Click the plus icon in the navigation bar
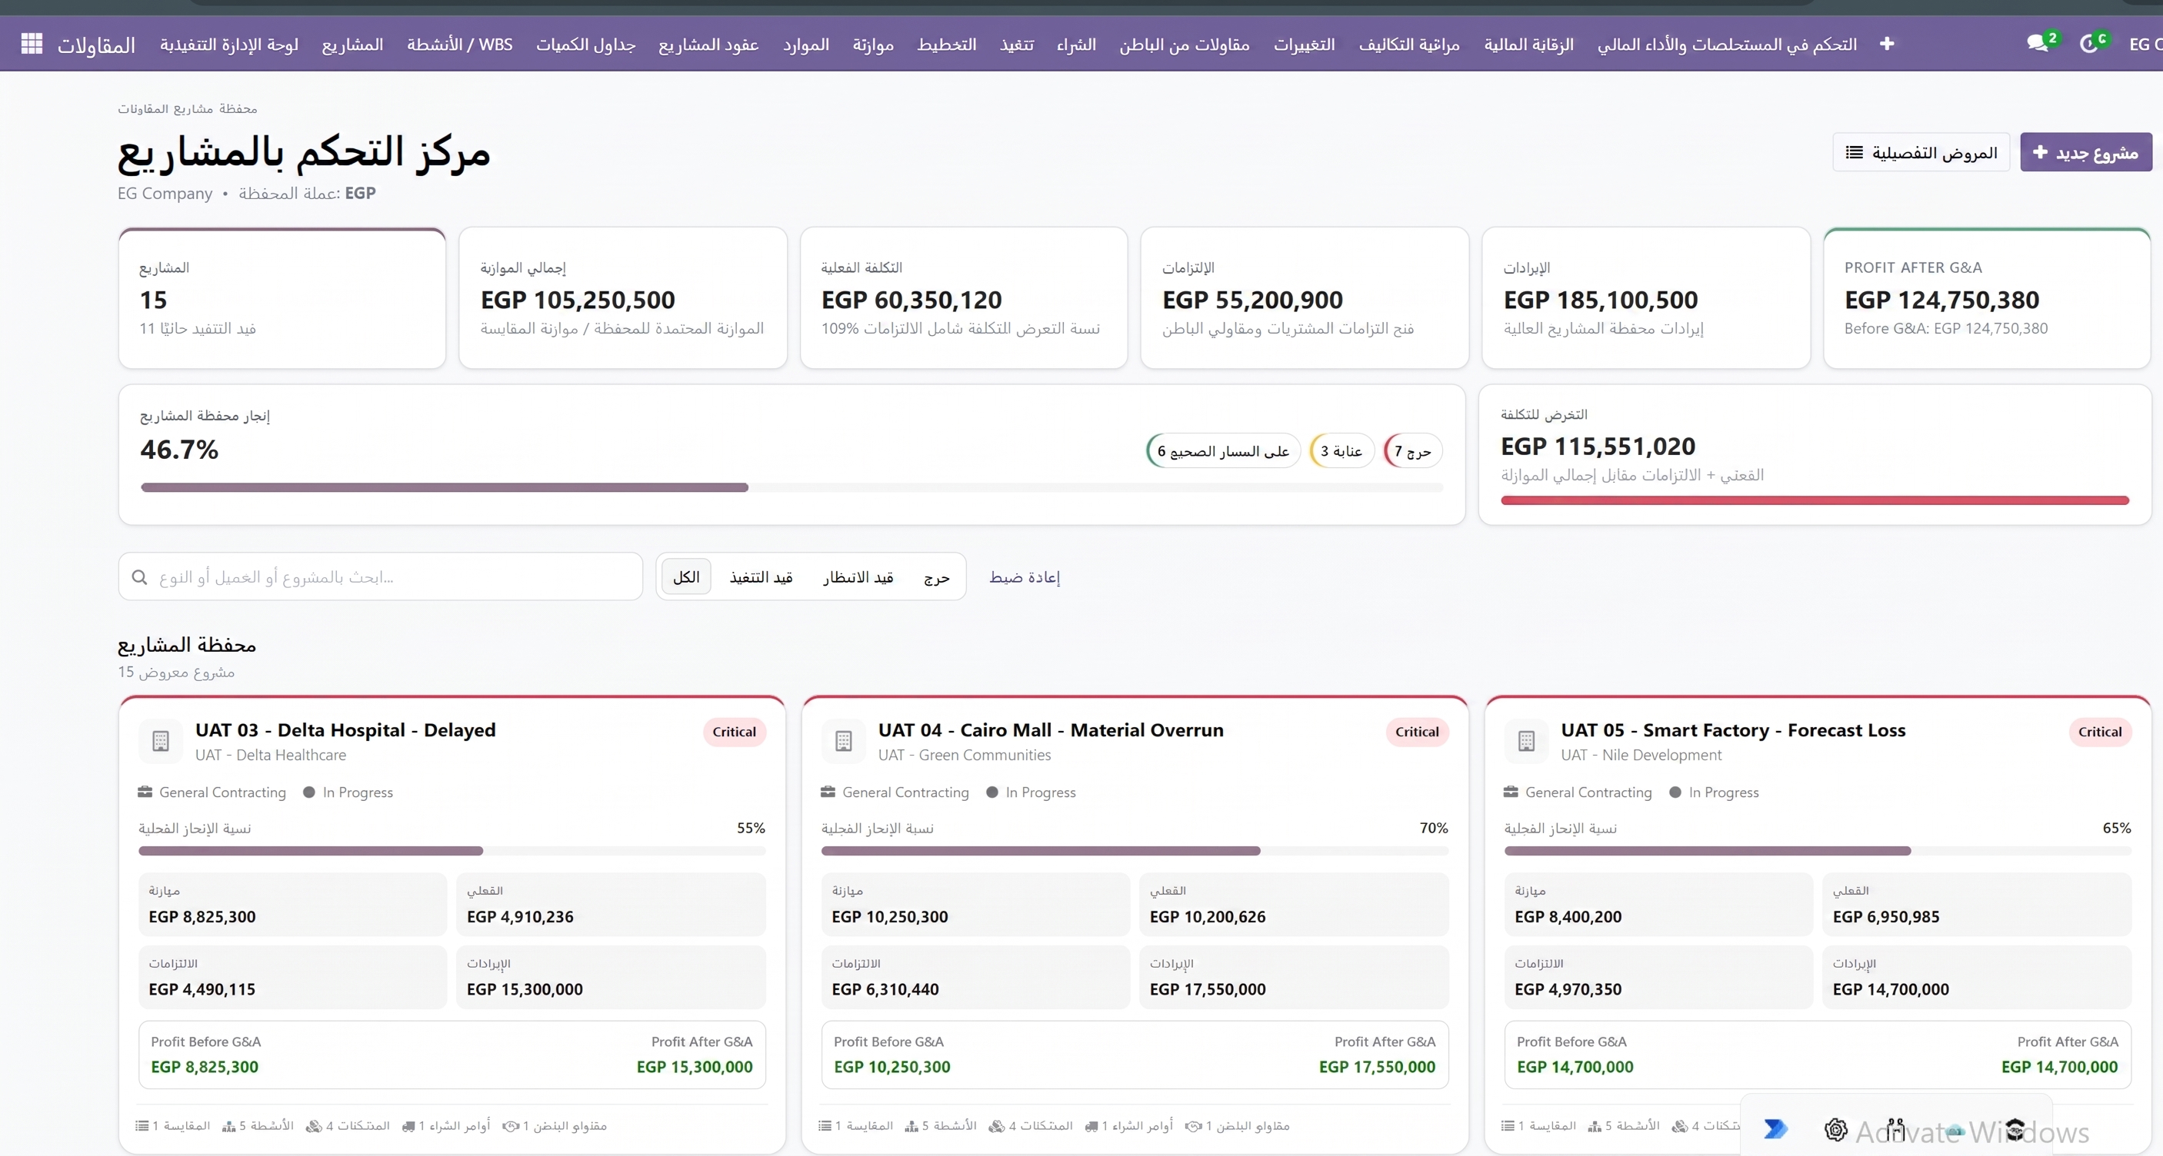 [1887, 44]
